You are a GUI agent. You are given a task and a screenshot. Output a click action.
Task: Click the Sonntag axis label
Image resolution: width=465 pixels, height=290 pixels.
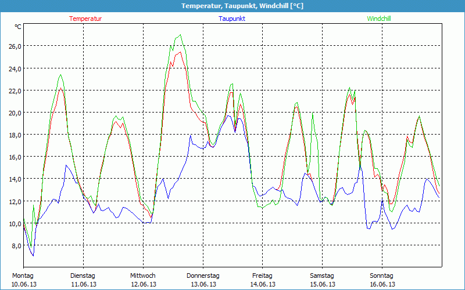[382, 276]
